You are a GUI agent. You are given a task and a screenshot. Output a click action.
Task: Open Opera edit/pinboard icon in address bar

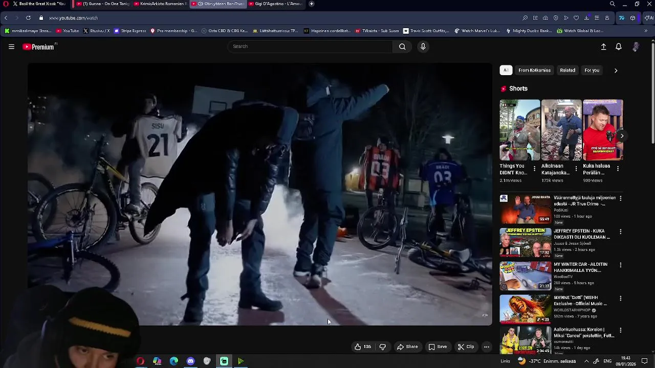pos(535,18)
